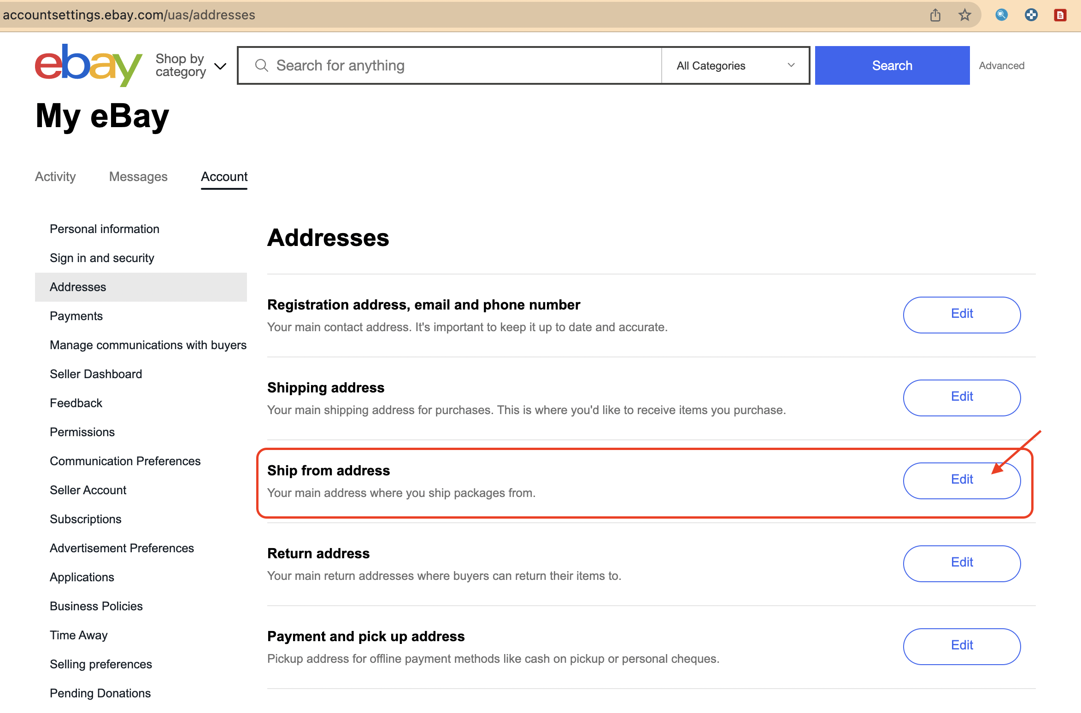Switch to the Activity tab

[x=55, y=176]
